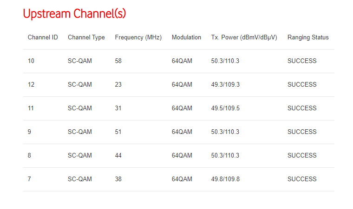Click the 58 MHz frequency value
The width and height of the screenshot is (353, 209).
[118, 61]
